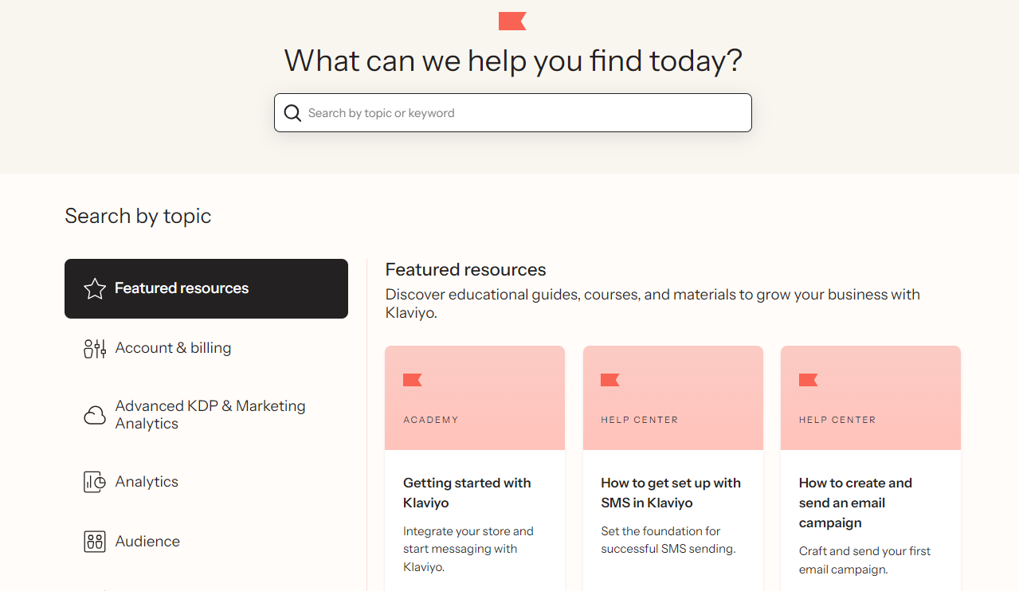
Task: Switch to Advanced KDP & Marketing Analytics
Action: tap(210, 415)
